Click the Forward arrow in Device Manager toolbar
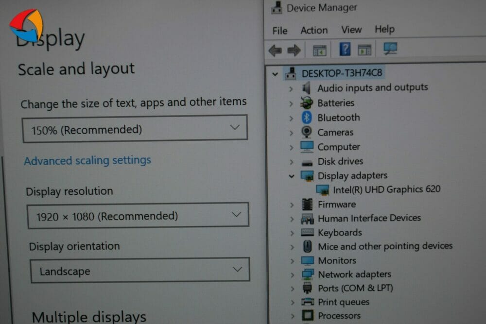 point(294,50)
